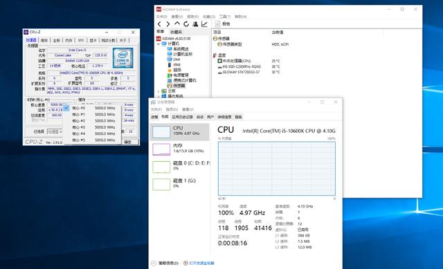The image size is (443, 269).
Task: Open 缓存 tab in CPU-Z
Action: (44, 40)
